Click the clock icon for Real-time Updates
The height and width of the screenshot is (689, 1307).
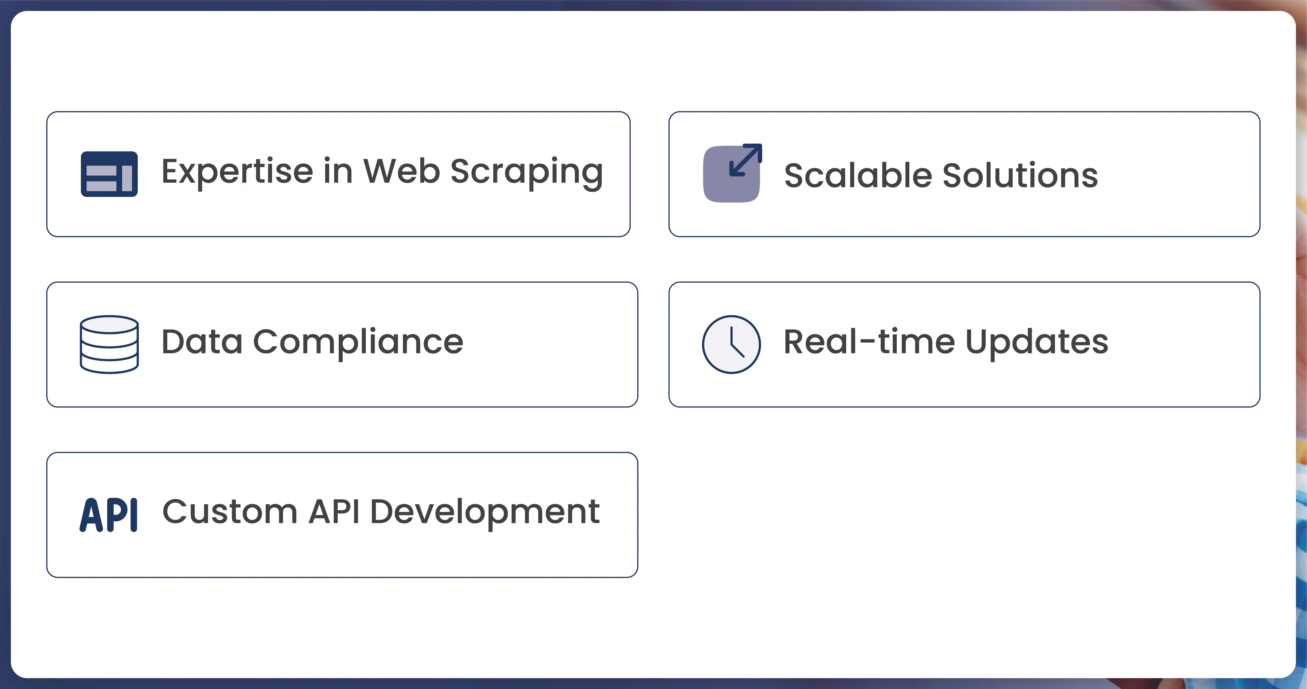[x=731, y=344]
